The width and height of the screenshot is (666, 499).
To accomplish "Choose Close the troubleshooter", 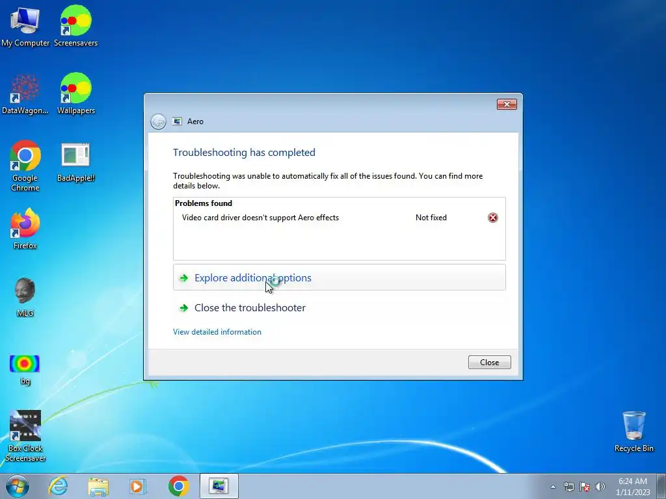I will (340, 307).
